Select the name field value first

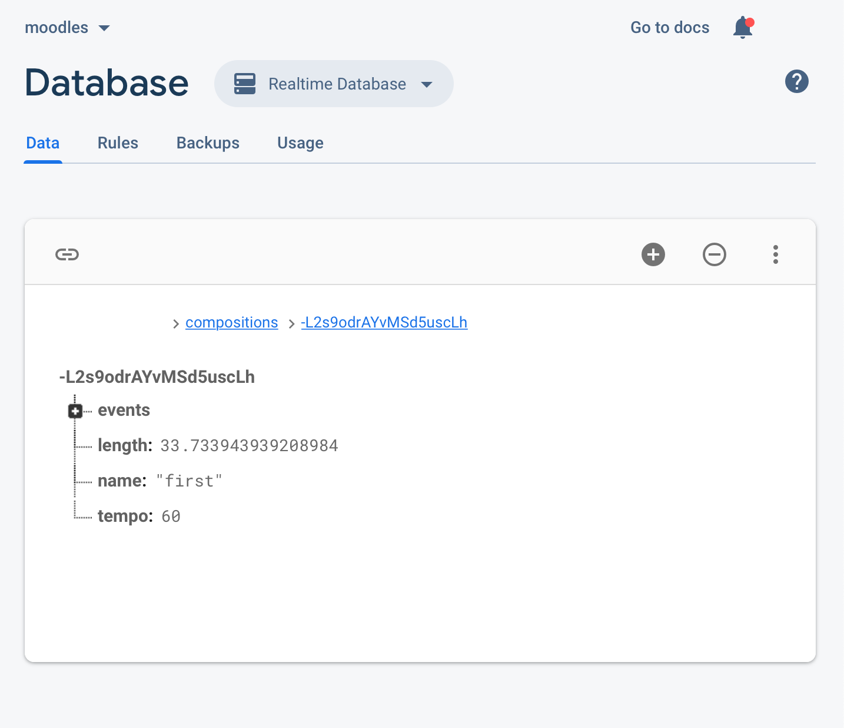pyautogui.click(x=189, y=481)
